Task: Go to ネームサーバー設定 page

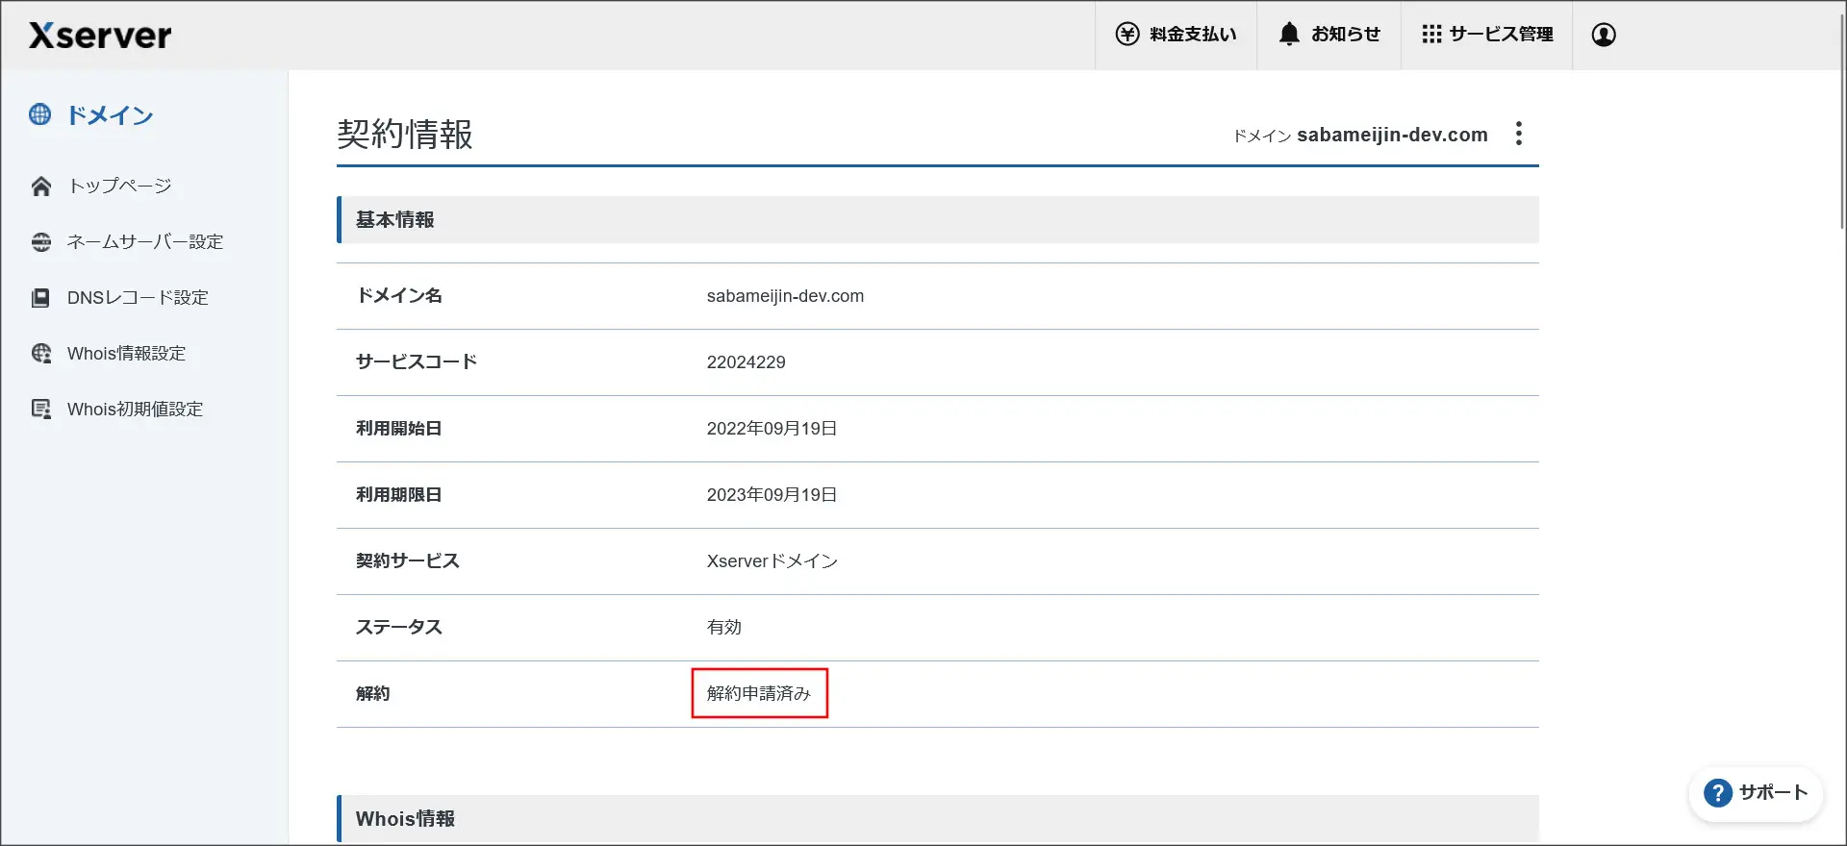Action: click(x=145, y=242)
